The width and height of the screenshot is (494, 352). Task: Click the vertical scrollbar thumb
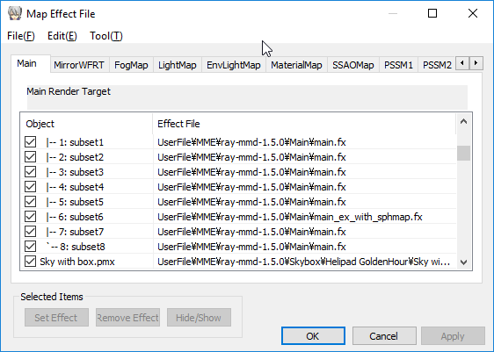(x=463, y=154)
